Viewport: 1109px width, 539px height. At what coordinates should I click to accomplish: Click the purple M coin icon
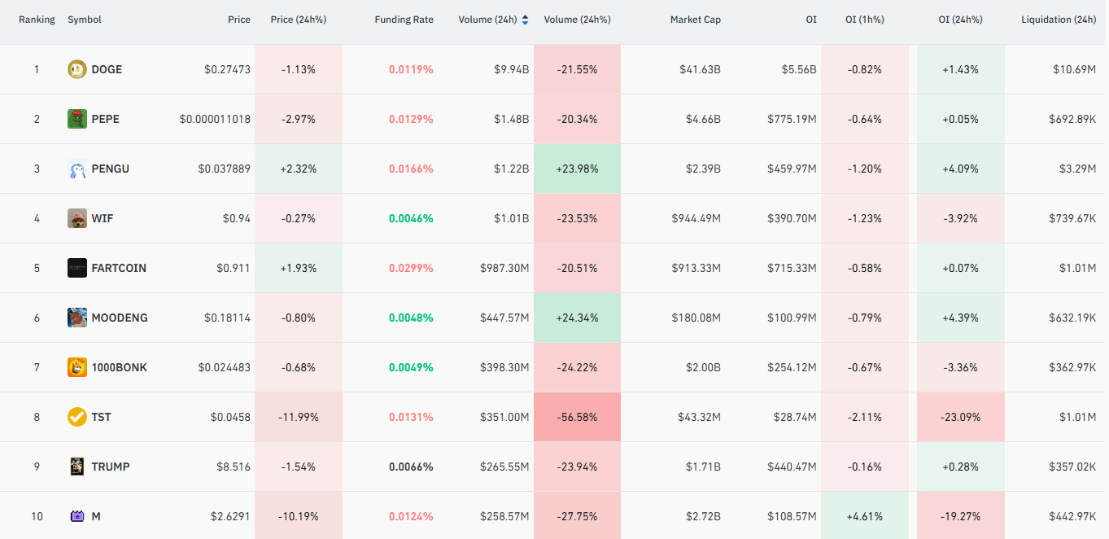click(77, 516)
